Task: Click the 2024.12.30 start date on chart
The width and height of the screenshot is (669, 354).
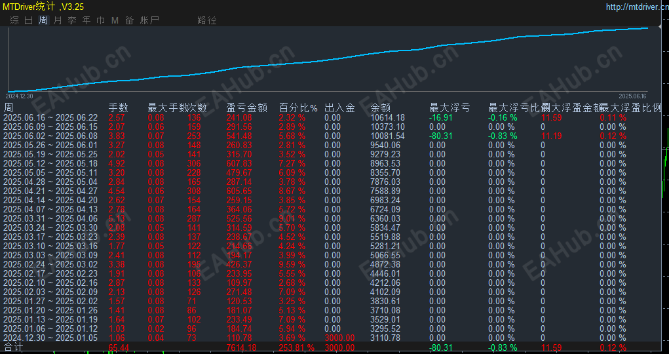Action: [x=18, y=96]
